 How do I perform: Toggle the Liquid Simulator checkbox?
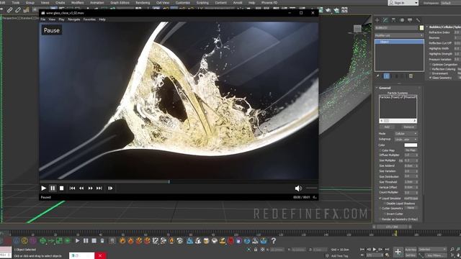click(x=380, y=199)
